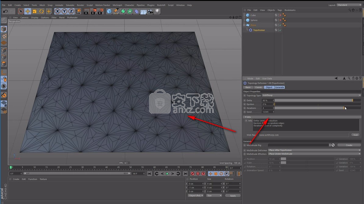Open the File menu
The image size is (364, 204).
tap(3, 5)
